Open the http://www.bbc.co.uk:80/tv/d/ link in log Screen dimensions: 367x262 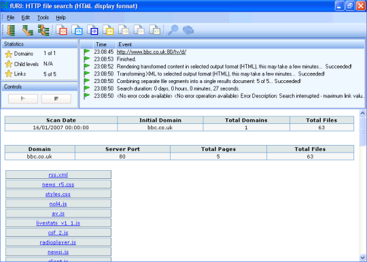152,52
